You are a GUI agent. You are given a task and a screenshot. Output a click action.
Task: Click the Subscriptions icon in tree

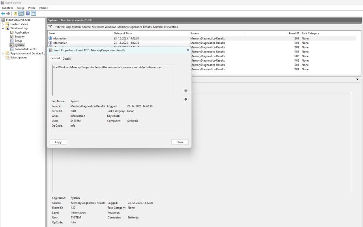(7, 58)
